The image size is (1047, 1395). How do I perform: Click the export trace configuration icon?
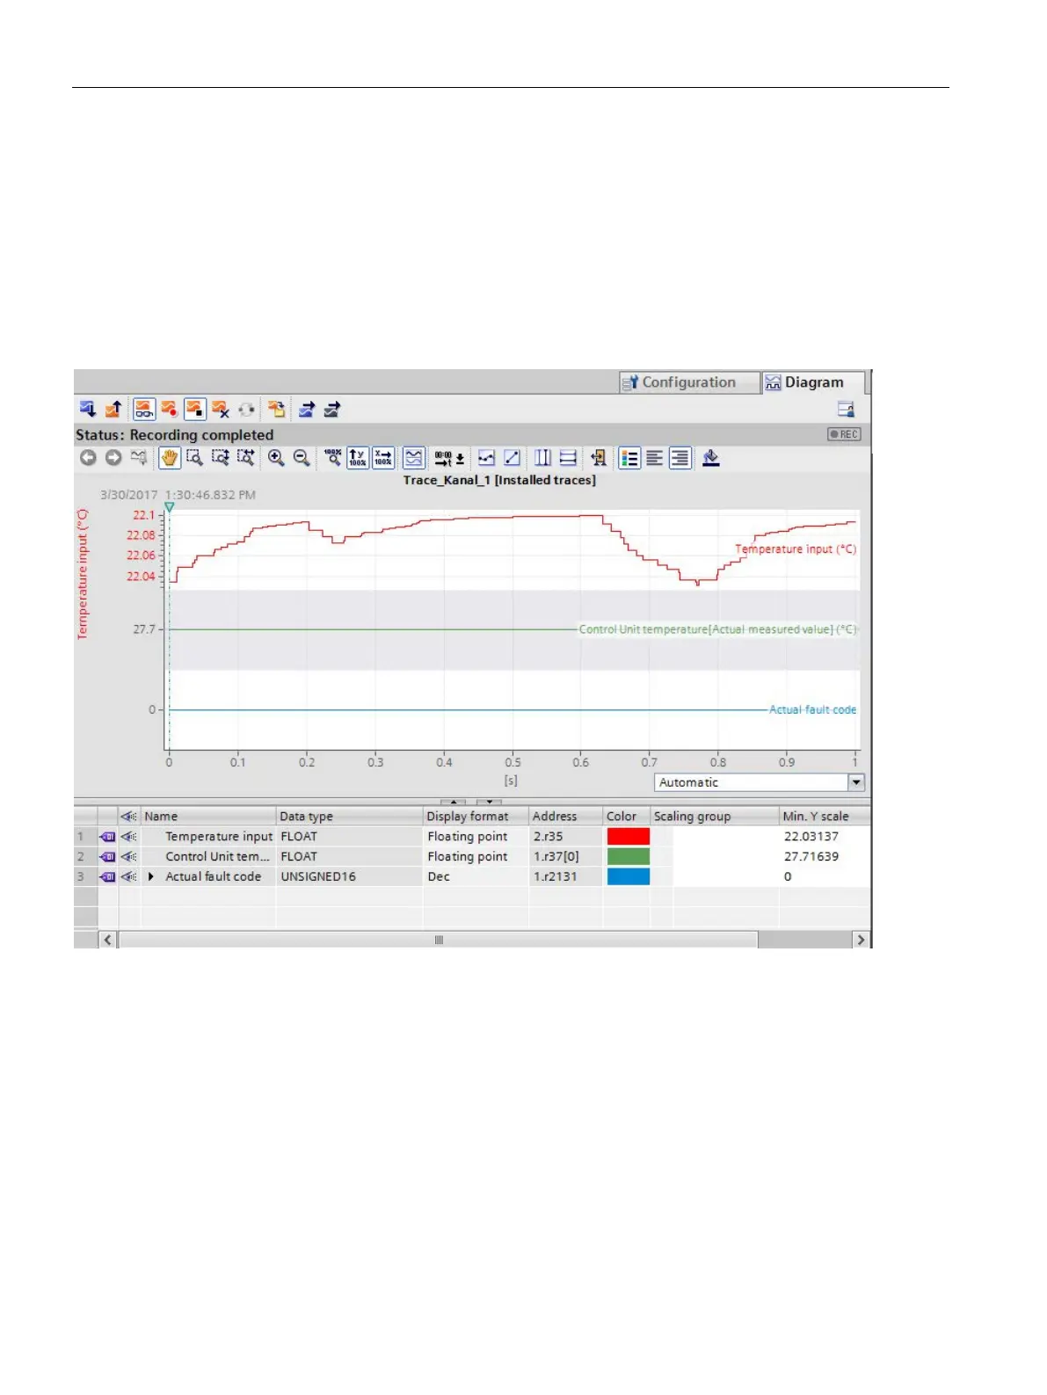coord(307,410)
